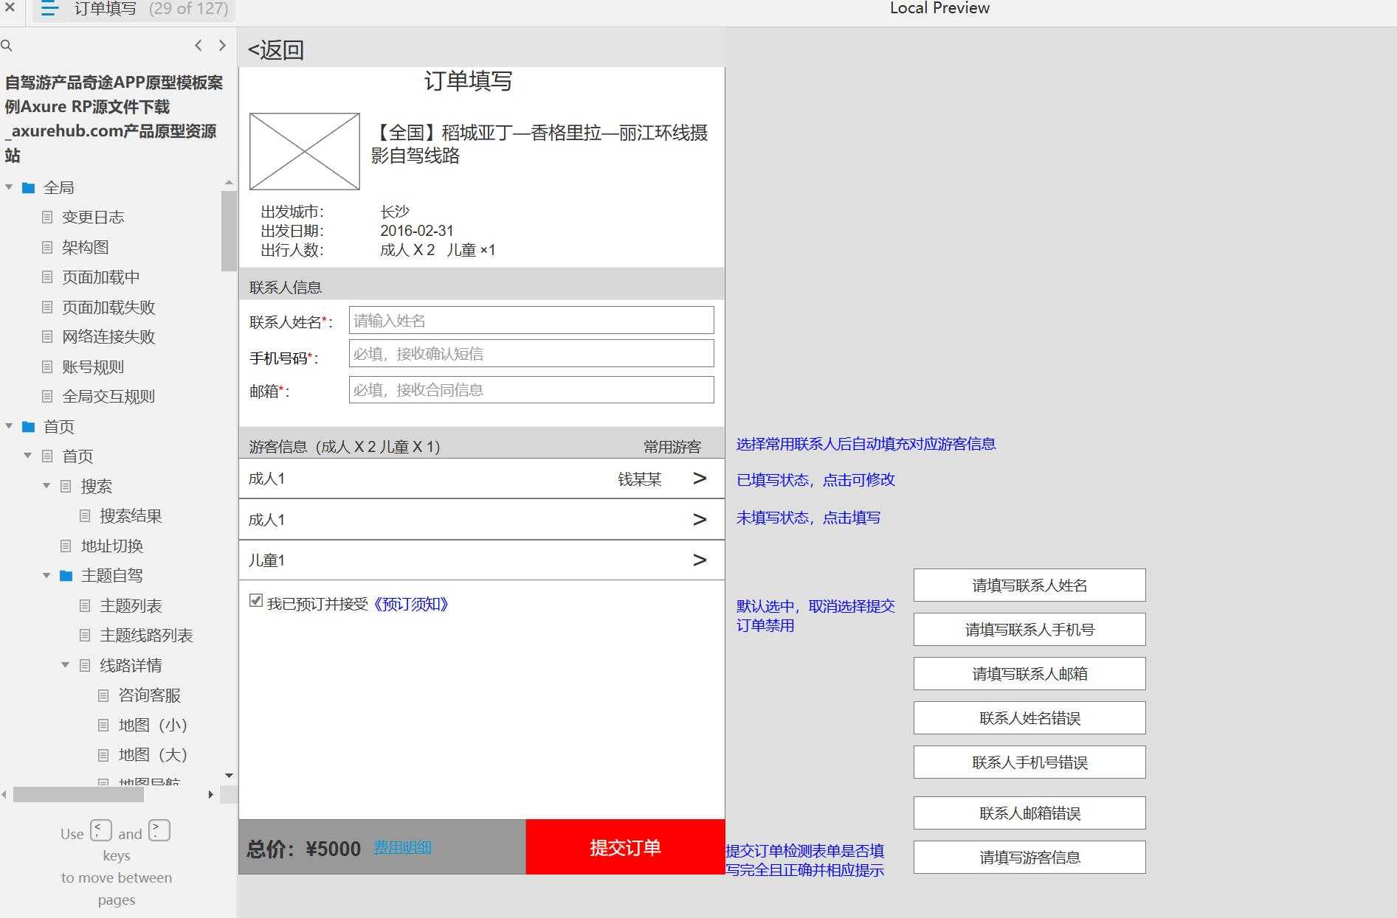
Task: Open the 网络连接失败 page
Action: 108,337
